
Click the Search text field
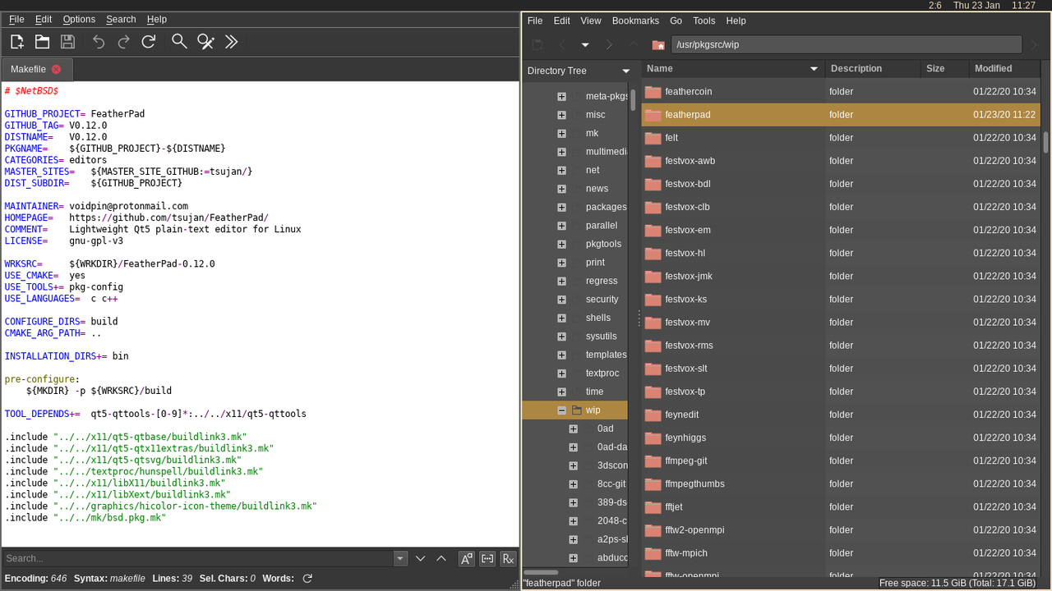tap(197, 558)
